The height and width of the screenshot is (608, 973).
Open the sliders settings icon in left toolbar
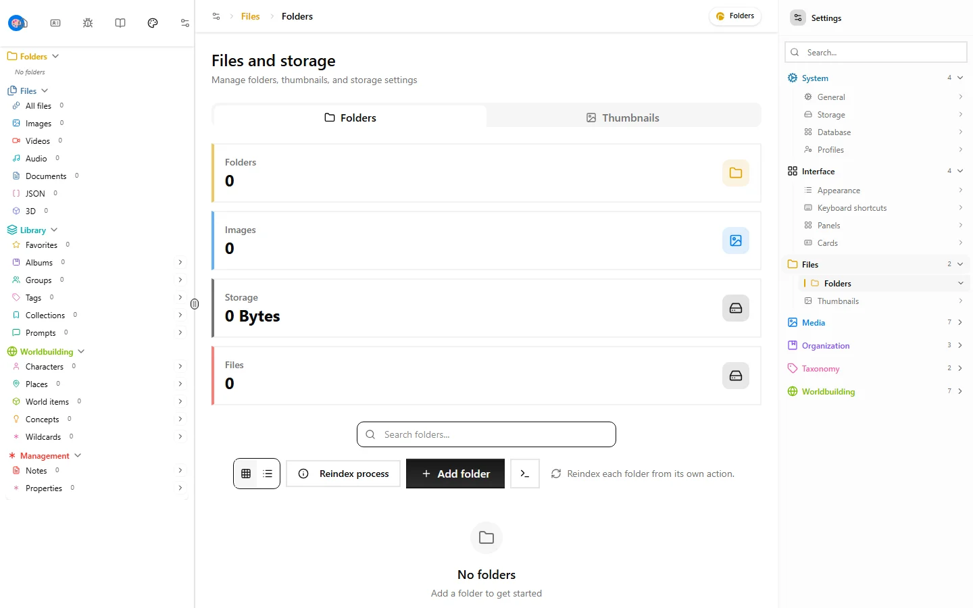[x=185, y=23]
